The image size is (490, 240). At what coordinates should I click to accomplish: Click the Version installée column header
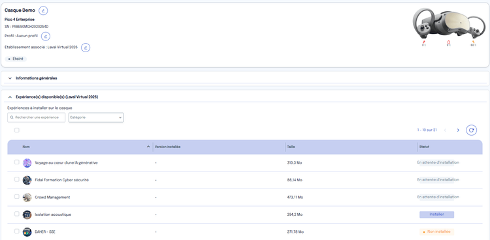pos(167,147)
